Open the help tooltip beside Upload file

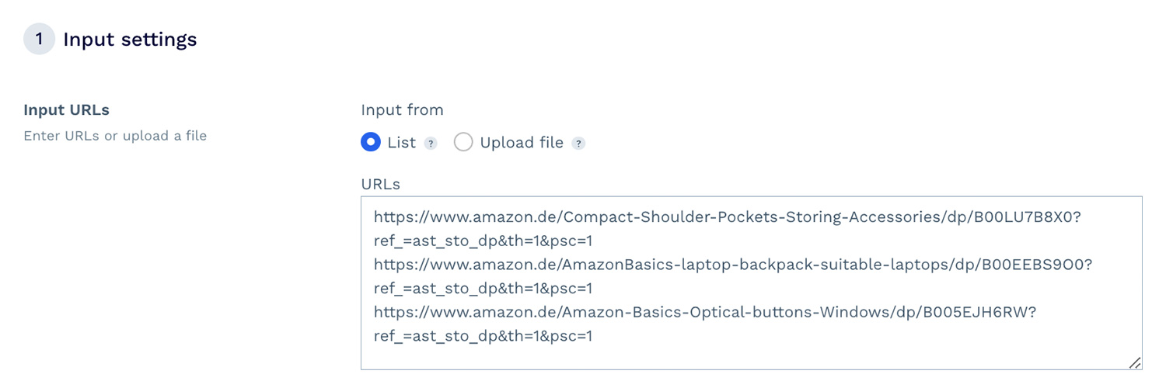click(578, 144)
